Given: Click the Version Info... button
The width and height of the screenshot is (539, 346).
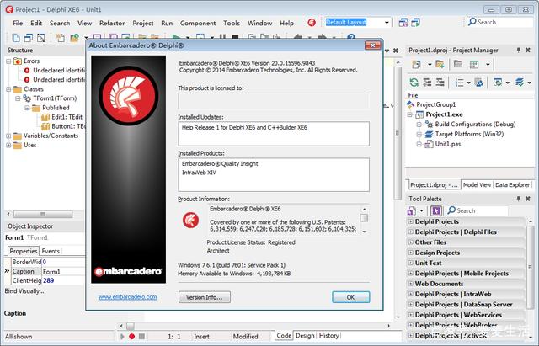Looking at the screenshot, I should [x=205, y=297].
